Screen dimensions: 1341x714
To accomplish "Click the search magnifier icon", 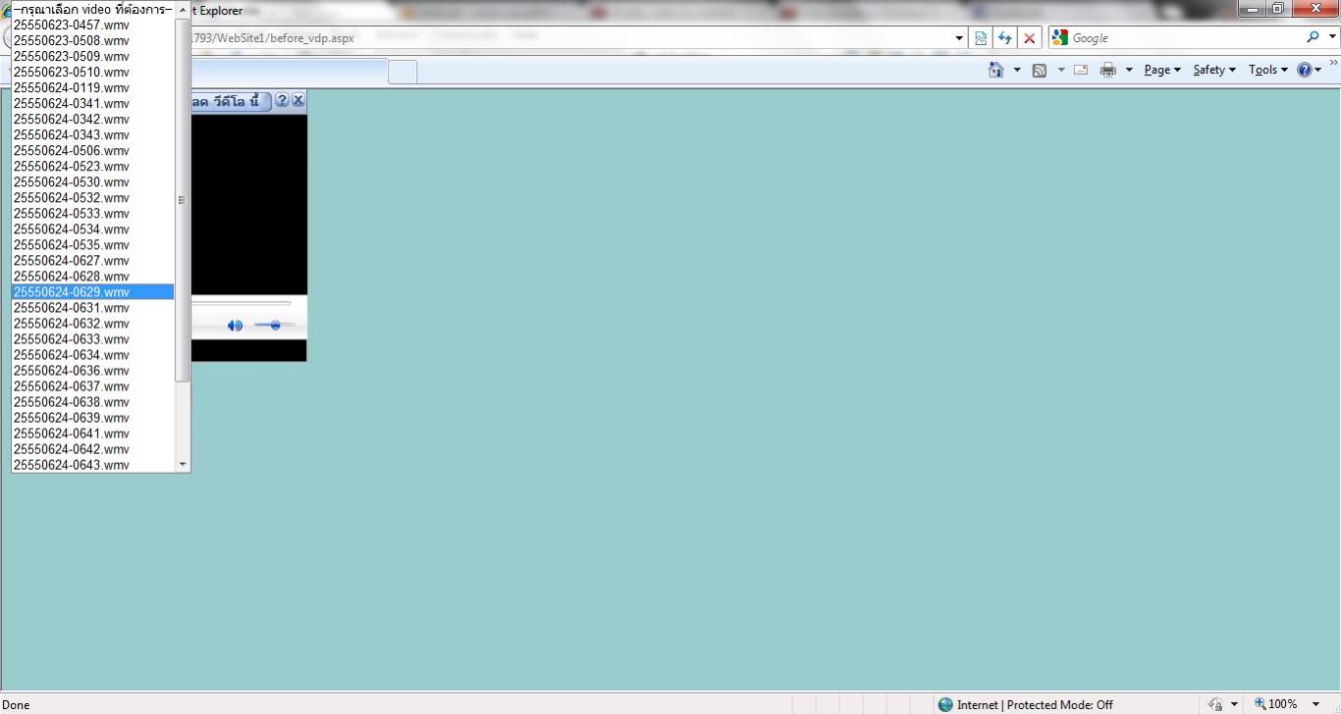I will tap(1313, 37).
